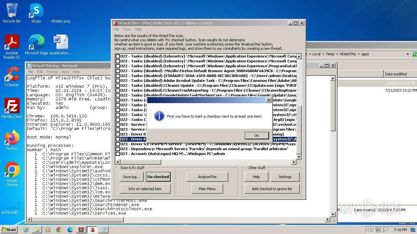This screenshot has width=417, height=234.
Task: Open the Recycle Bin desktop icon
Action: (12, 13)
